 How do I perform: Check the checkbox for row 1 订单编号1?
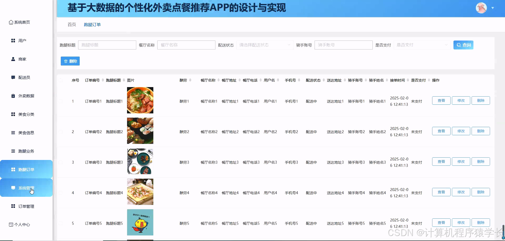click(60, 101)
